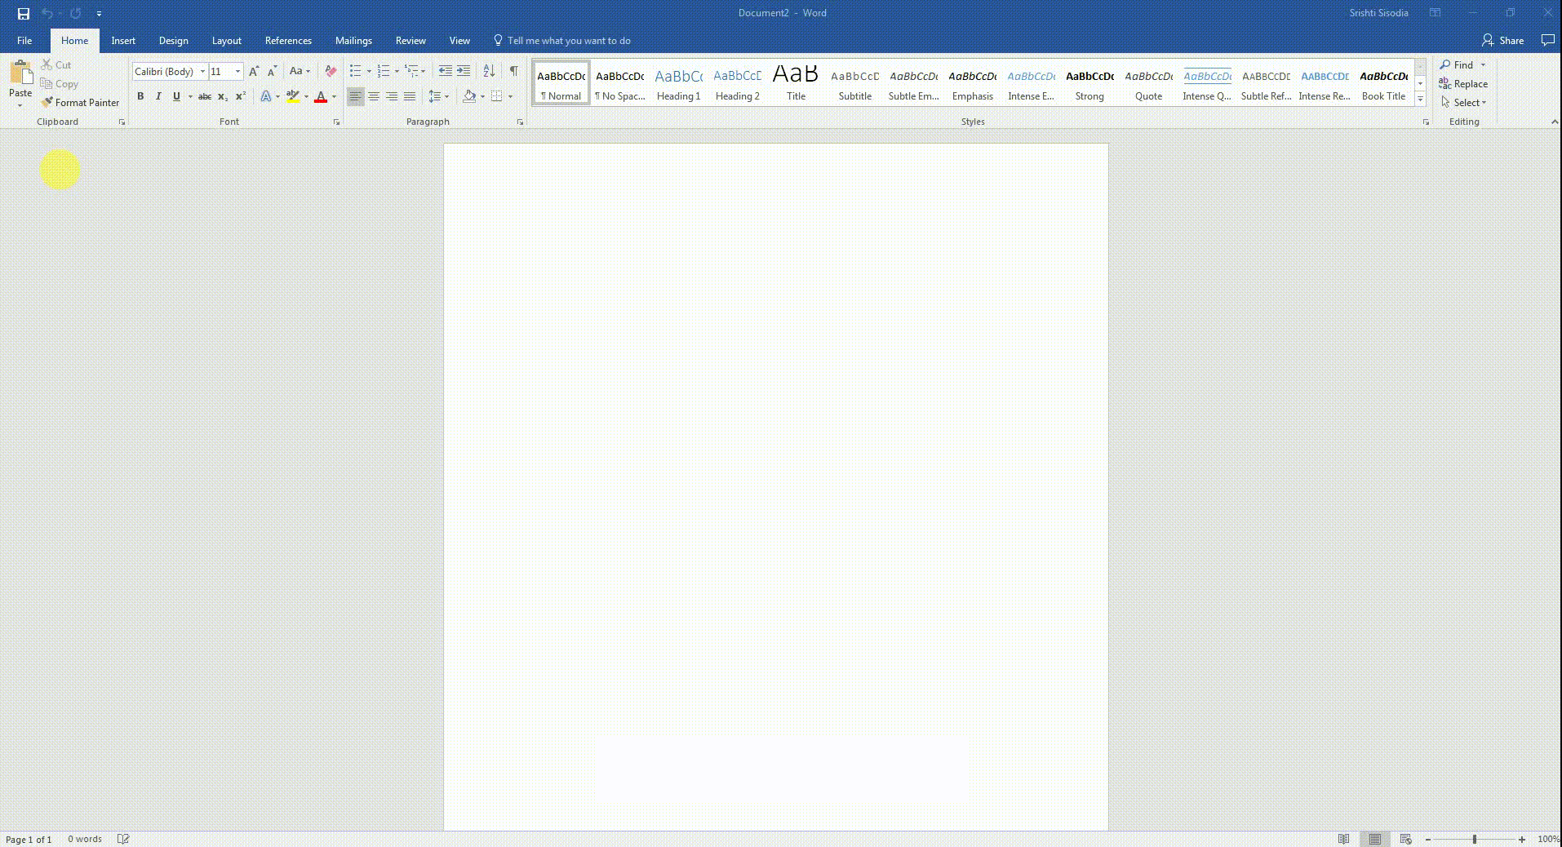
Task: Toggle Show/Hide paragraph marks
Action: click(513, 71)
